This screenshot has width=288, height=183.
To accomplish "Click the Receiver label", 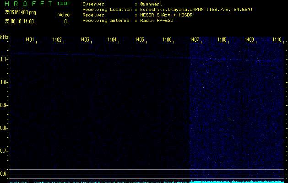I will coord(93,15).
